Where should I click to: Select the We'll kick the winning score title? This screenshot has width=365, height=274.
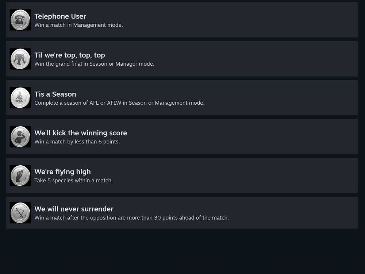81,133
